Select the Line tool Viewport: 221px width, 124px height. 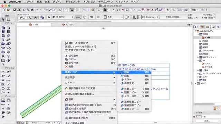9,84
